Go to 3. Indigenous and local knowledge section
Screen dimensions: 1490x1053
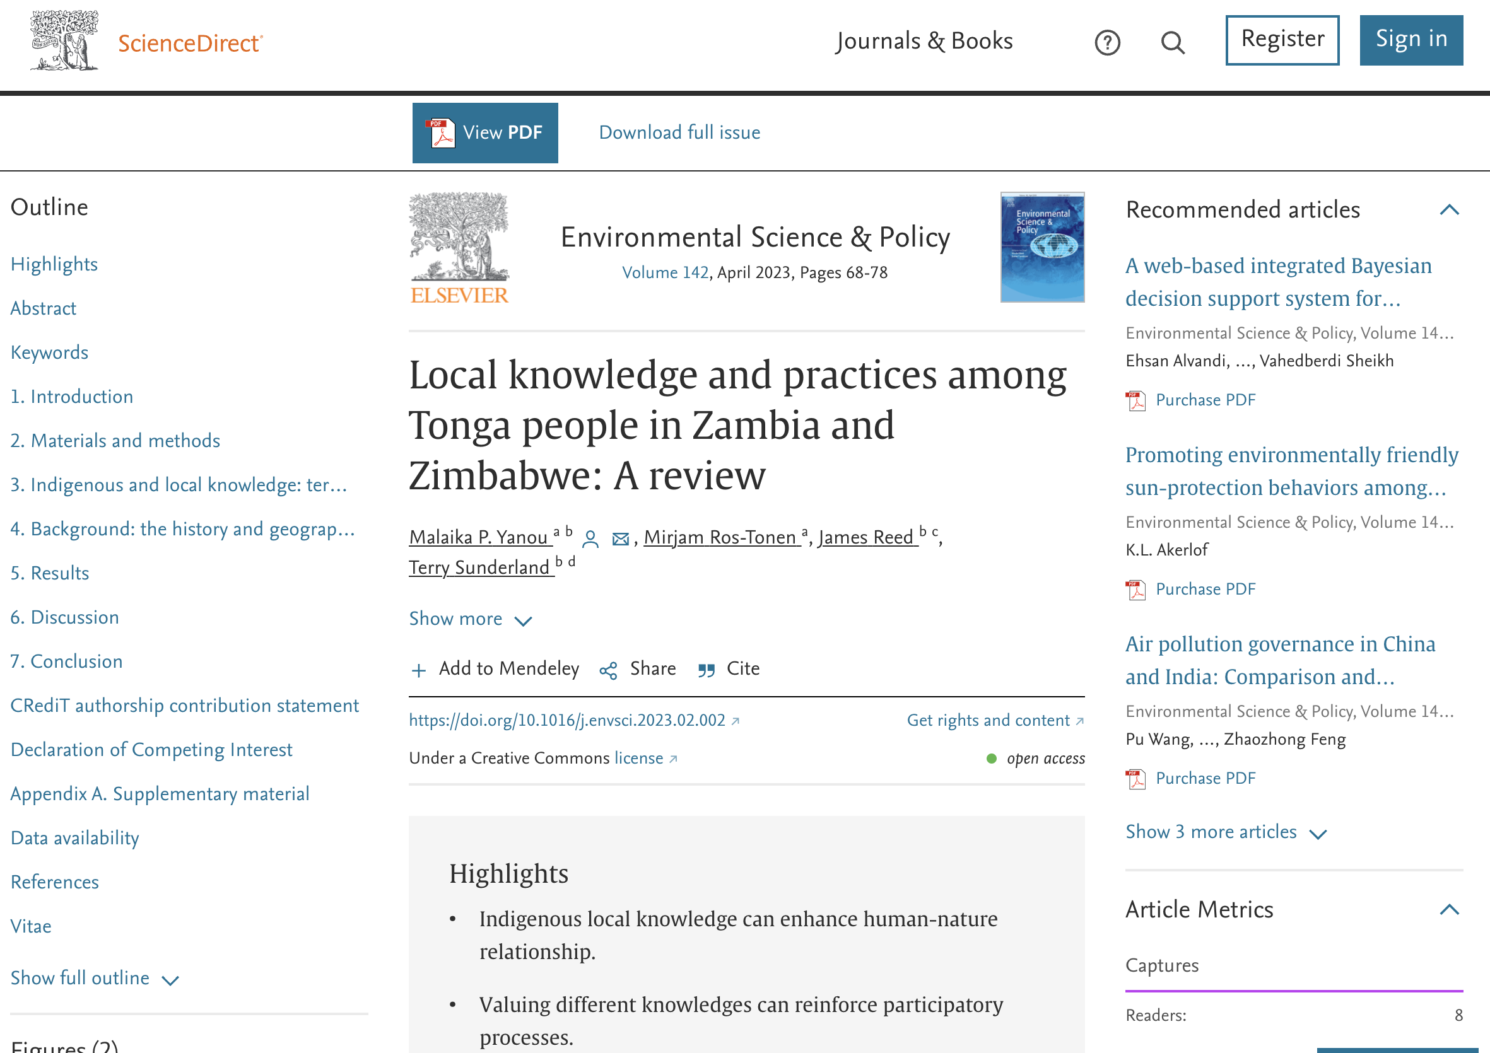click(179, 485)
